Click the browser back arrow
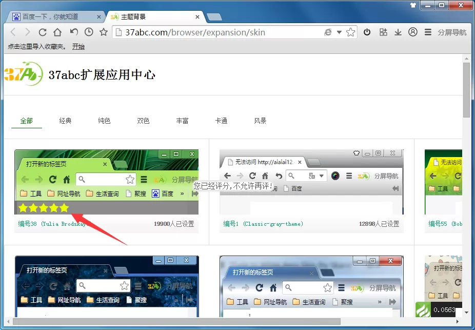475x330 pixels. click(13, 32)
